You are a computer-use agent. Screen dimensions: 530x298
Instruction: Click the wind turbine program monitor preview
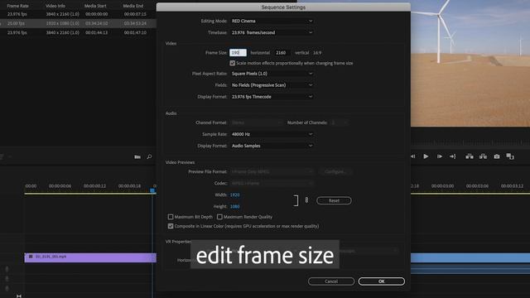(470, 63)
